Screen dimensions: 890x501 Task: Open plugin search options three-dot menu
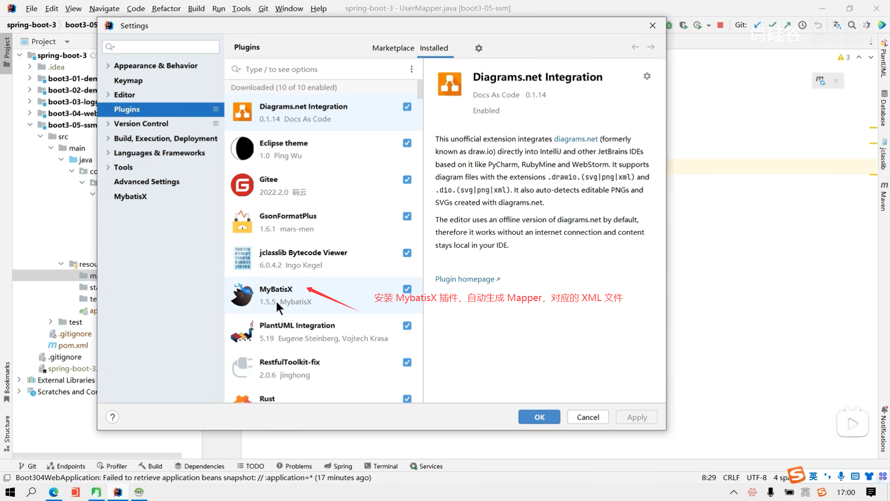pyautogui.click(x=411, y=69)
